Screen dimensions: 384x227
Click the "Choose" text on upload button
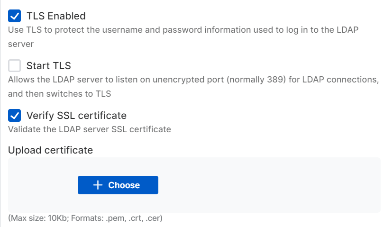[x=124, y=185]
